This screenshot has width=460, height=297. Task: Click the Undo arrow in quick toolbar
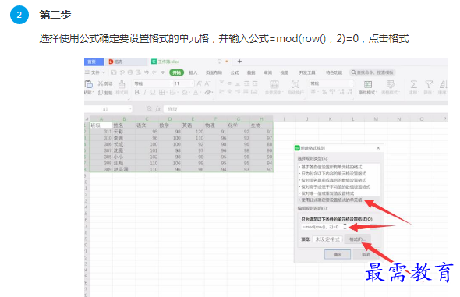147,72
